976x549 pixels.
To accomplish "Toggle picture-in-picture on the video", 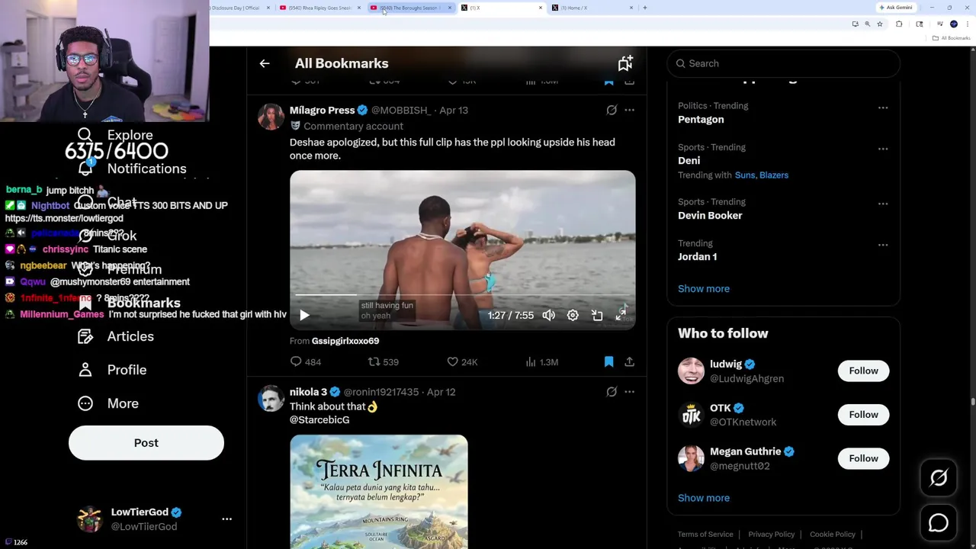I will (597, 315).
